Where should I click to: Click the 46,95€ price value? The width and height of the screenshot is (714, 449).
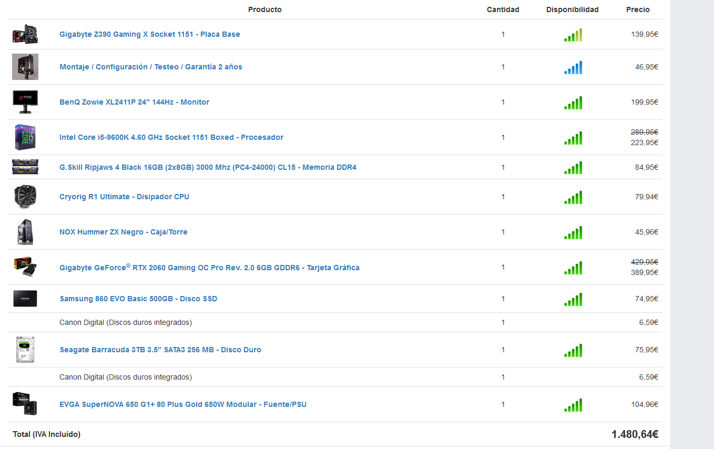(647, 67)
